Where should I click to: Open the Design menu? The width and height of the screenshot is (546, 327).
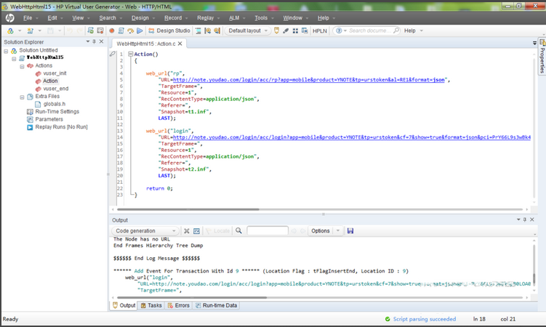(x=140, y=17)
